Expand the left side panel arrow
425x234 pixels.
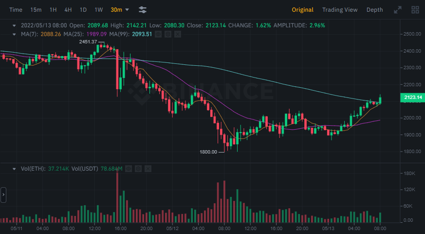(3, 194)
